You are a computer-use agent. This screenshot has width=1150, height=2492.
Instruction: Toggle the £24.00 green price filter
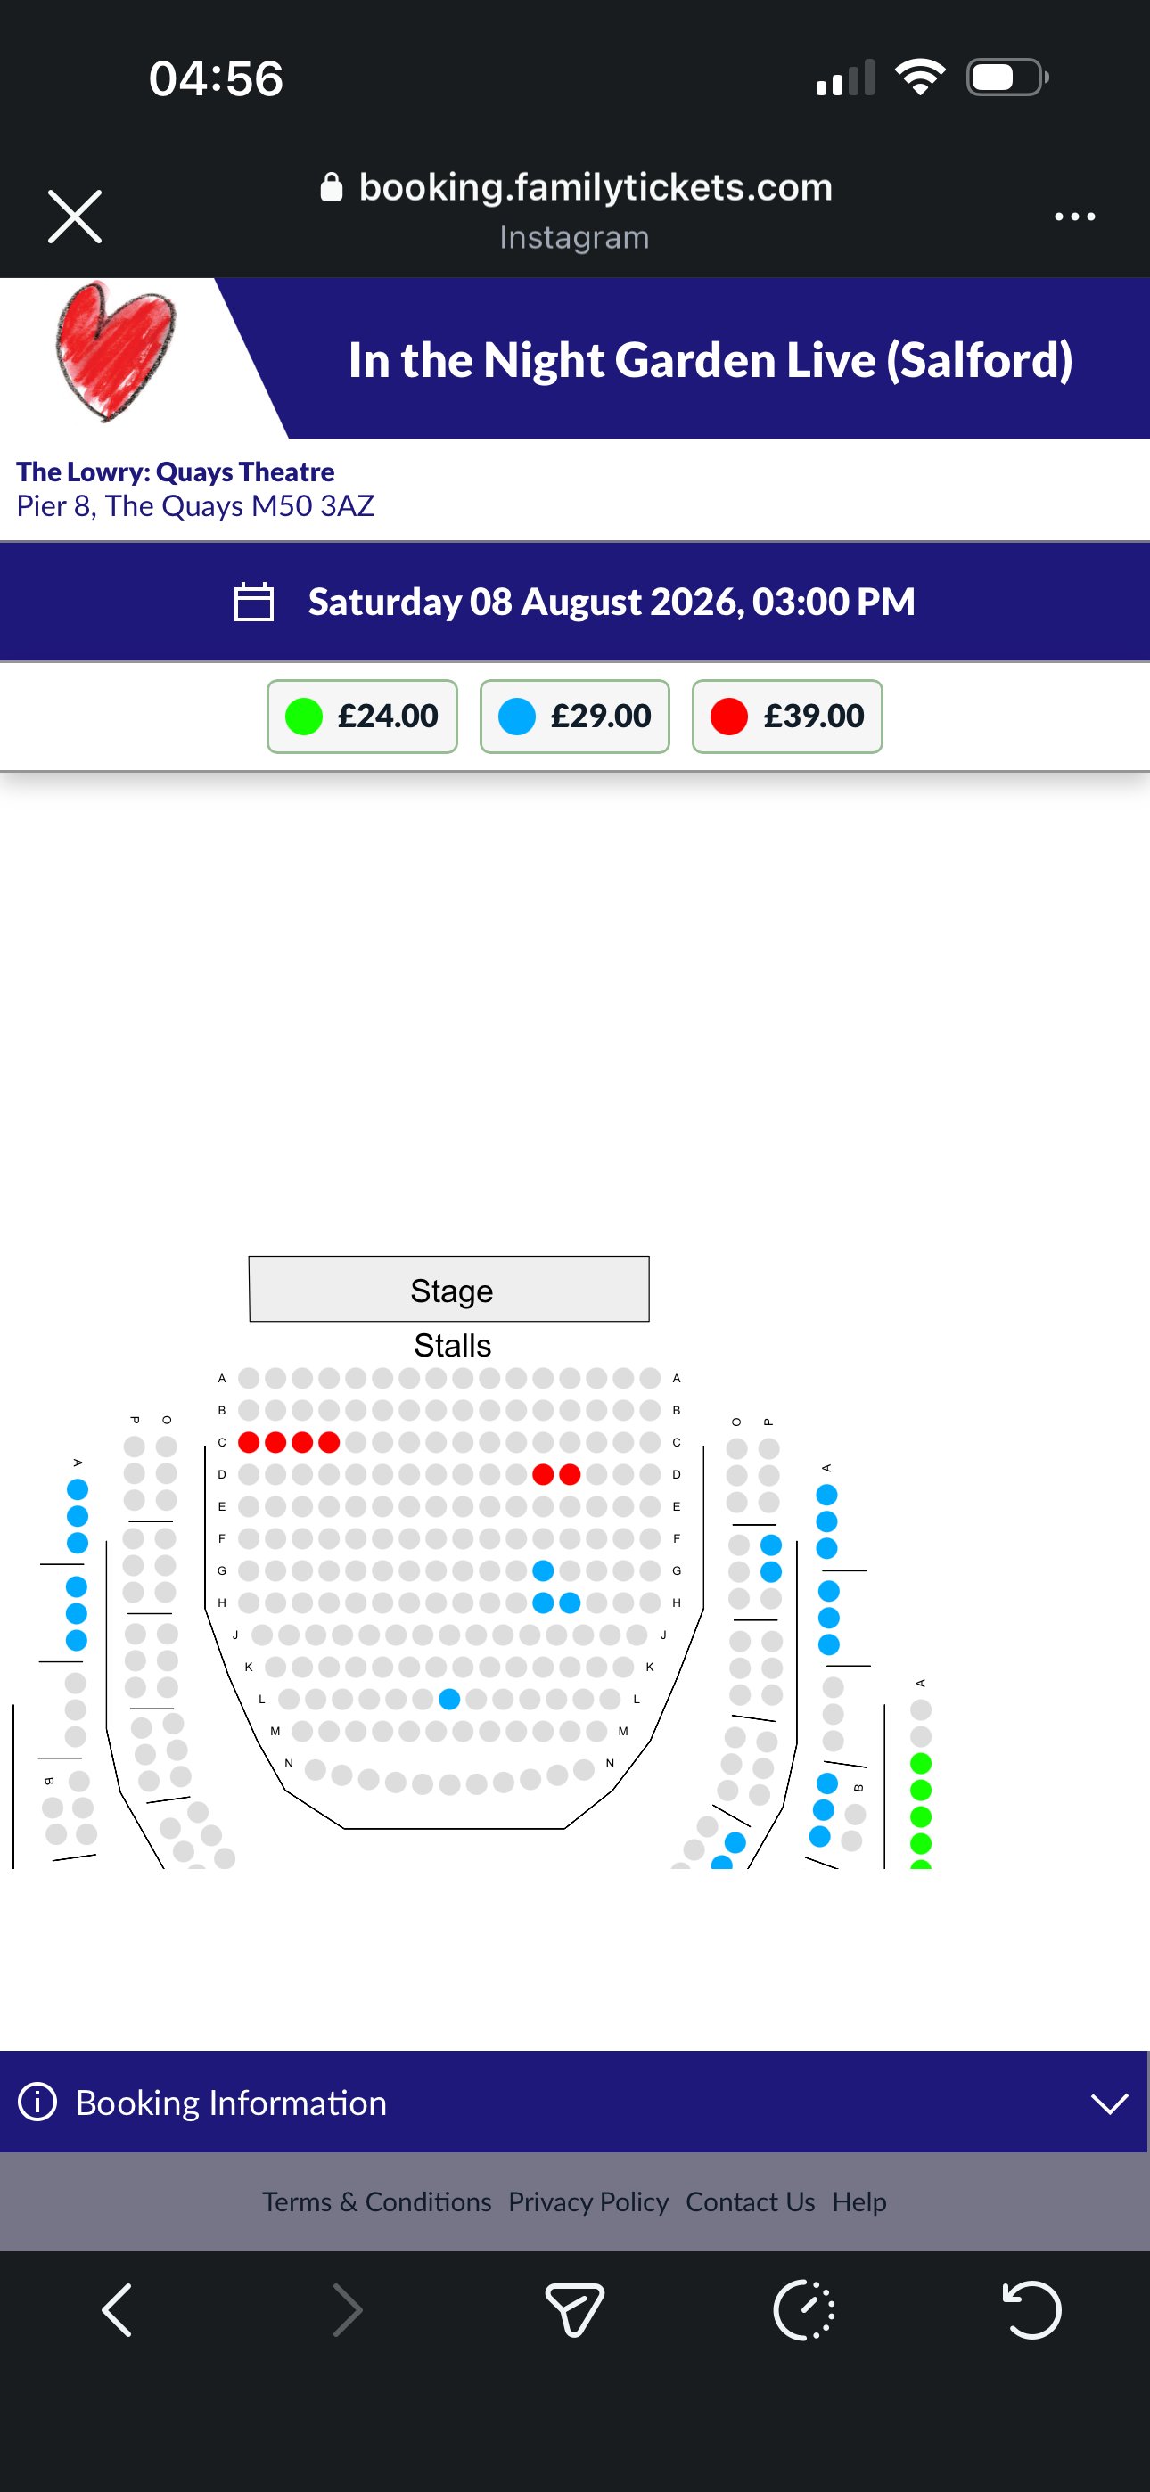point(362,716)
